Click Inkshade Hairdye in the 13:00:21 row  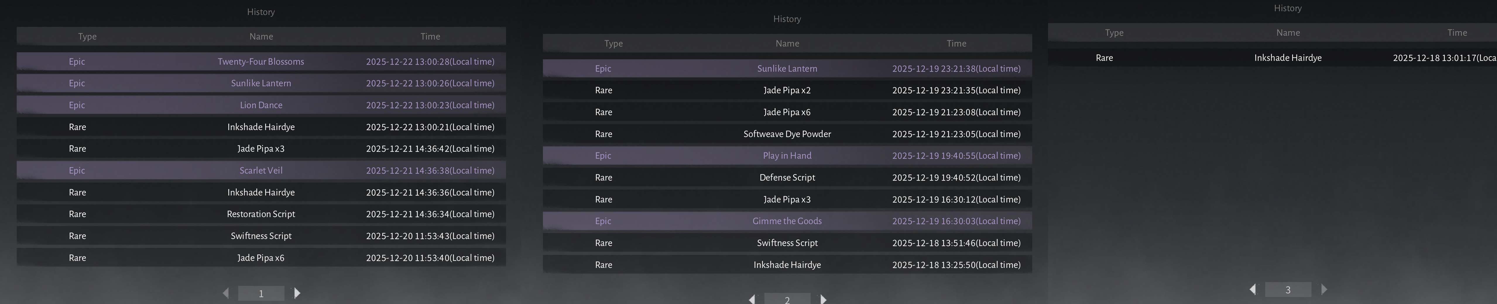[x=261, y=127]
